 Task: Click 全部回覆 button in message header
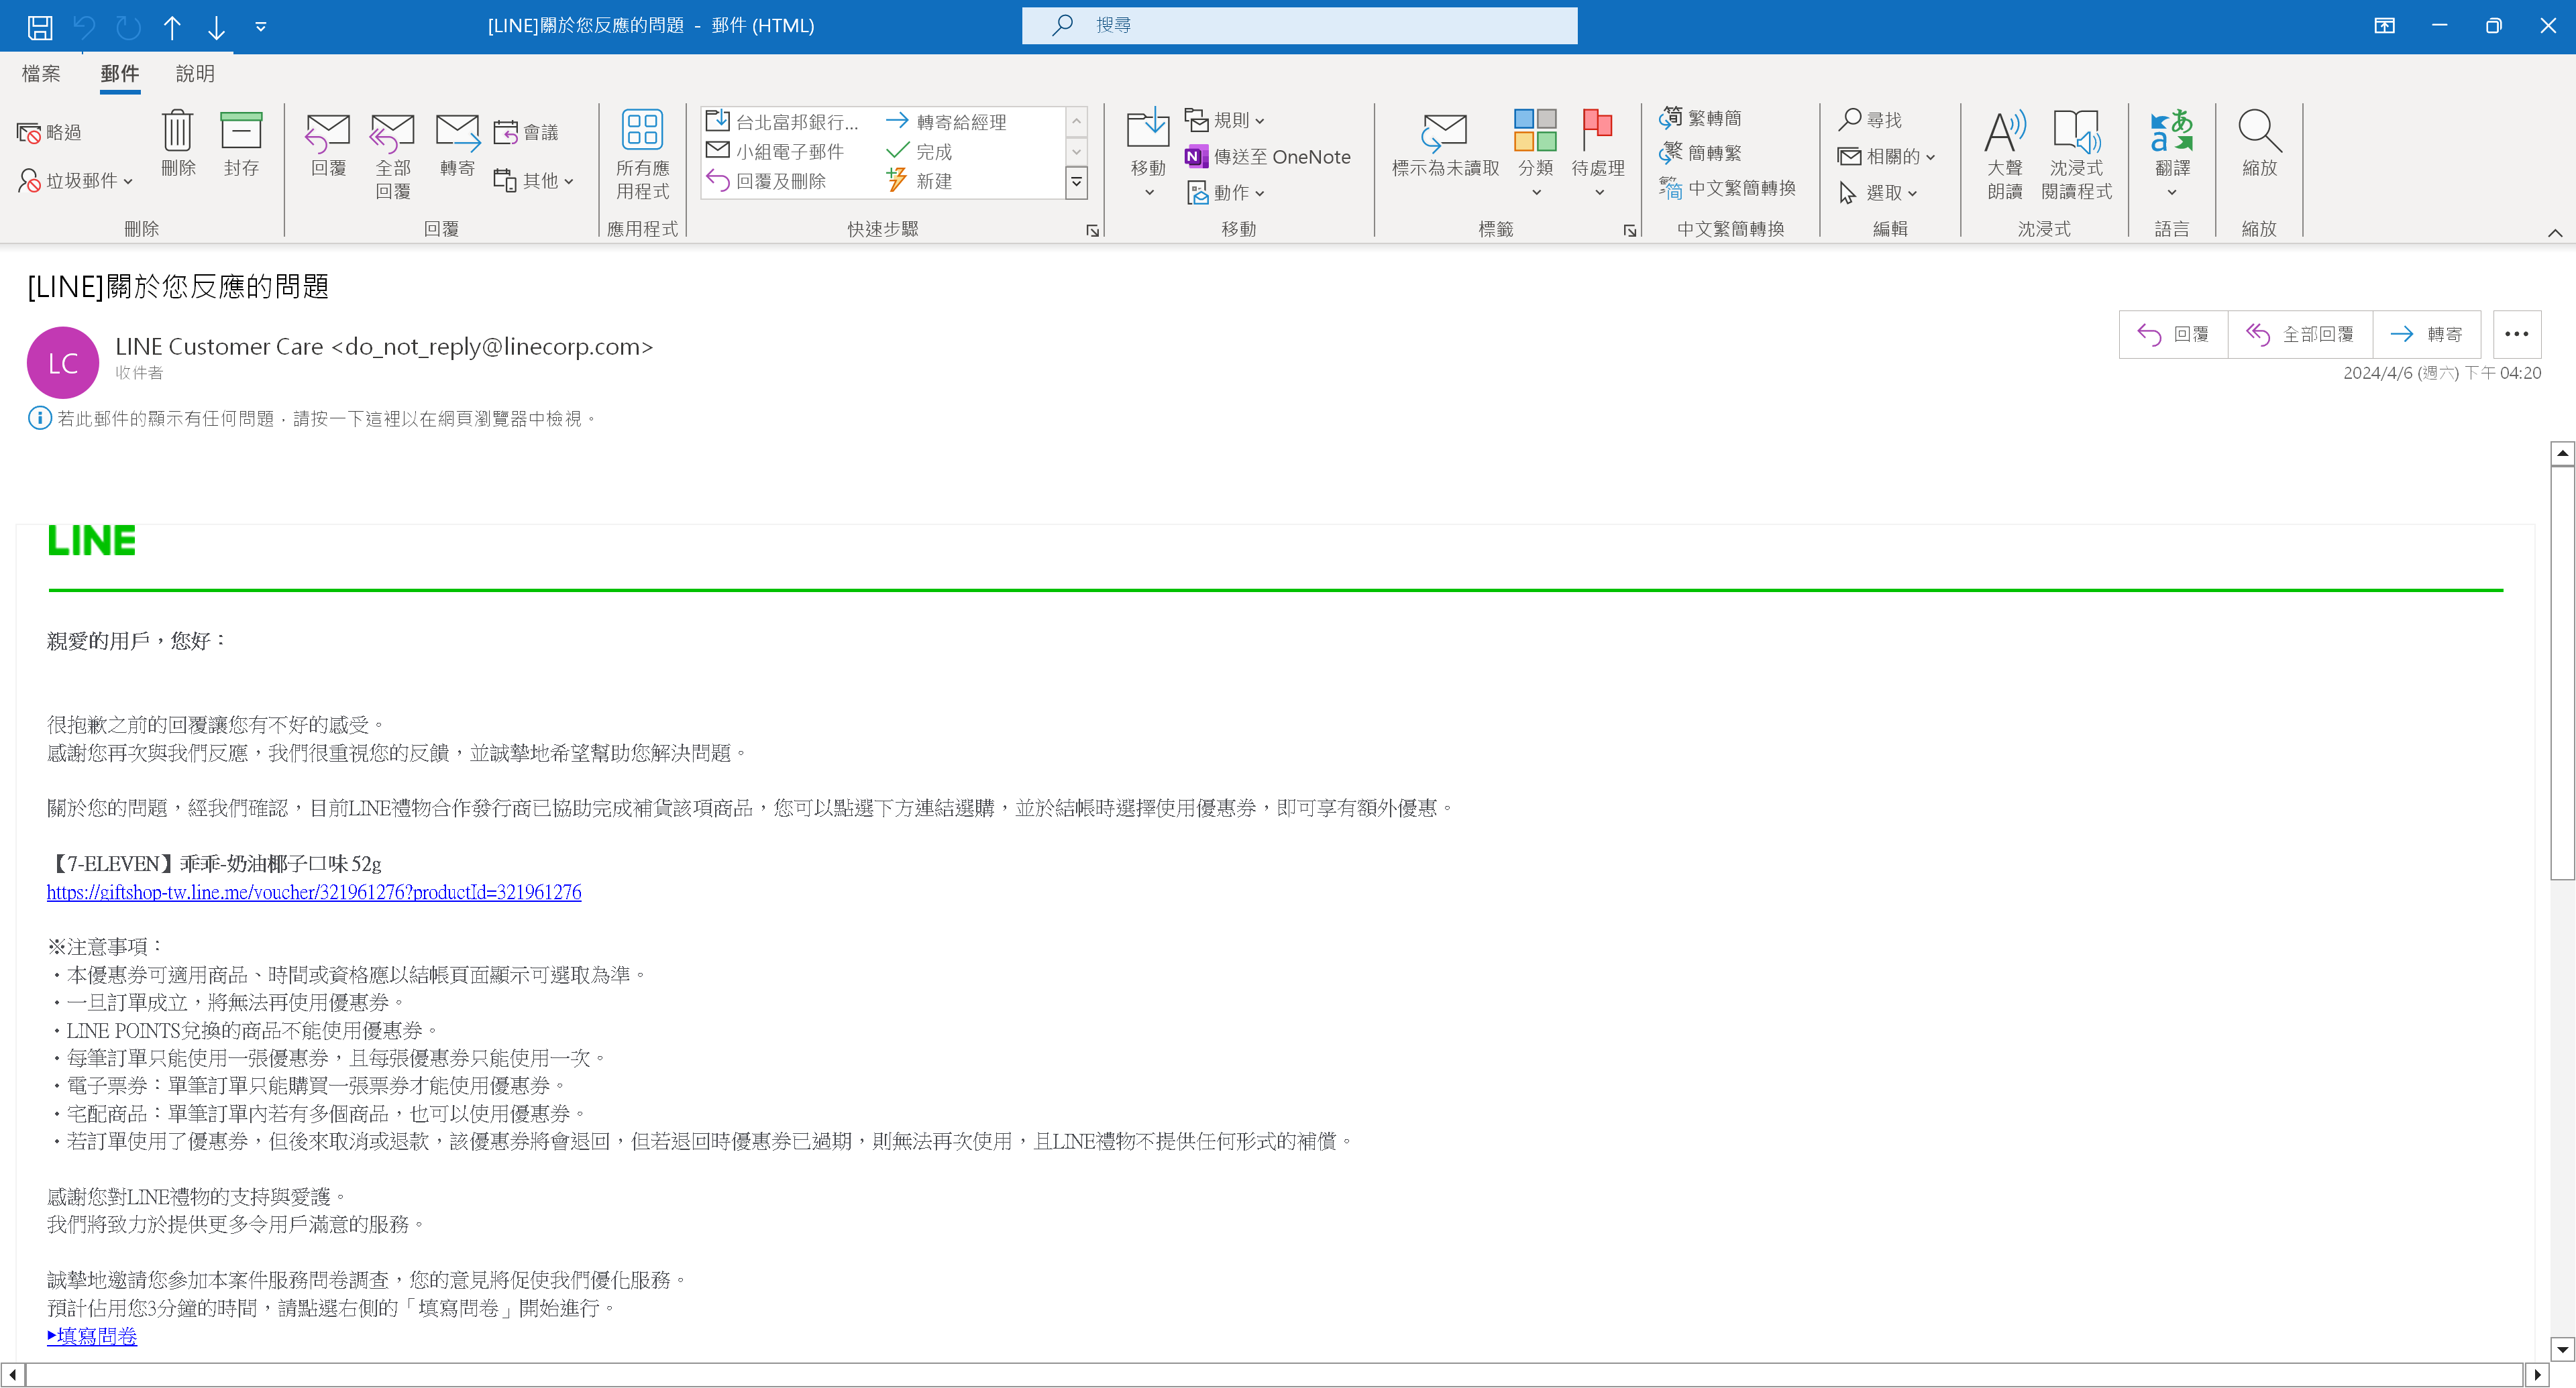pyautogui.click(x=2300, y=334)
